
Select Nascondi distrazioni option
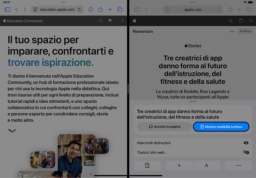(x=193, y=143)
